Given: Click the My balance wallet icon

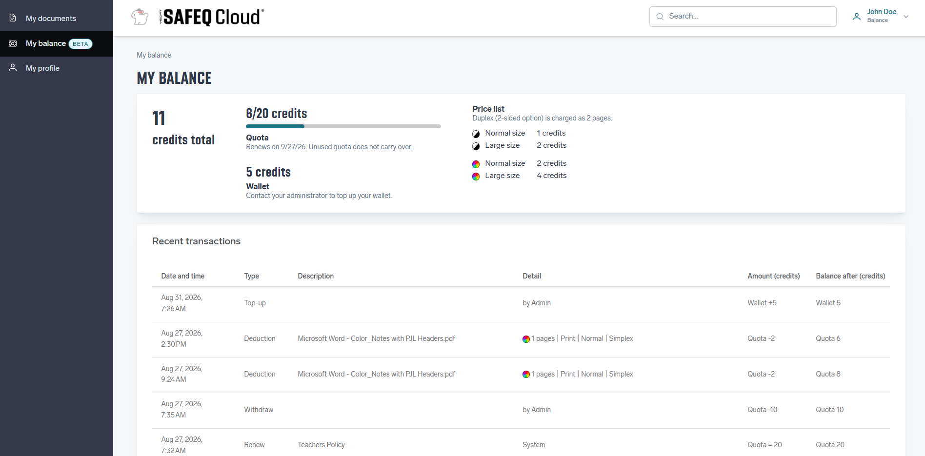Looking at the screenshot, I should click(x=13, y=43).
